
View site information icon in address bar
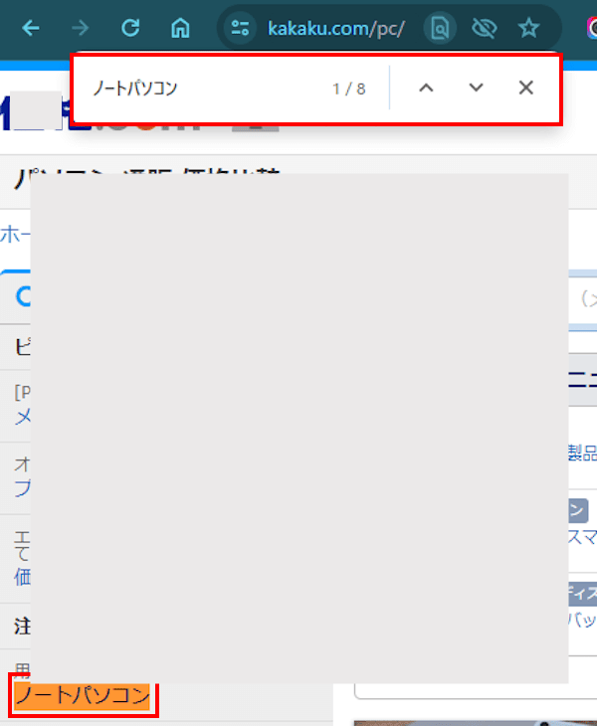pos(240,28)
